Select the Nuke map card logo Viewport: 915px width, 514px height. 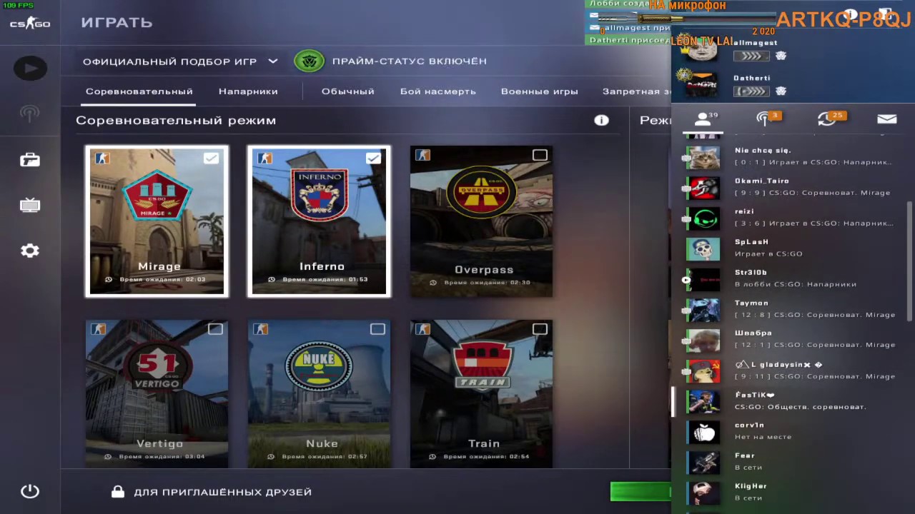320,367
